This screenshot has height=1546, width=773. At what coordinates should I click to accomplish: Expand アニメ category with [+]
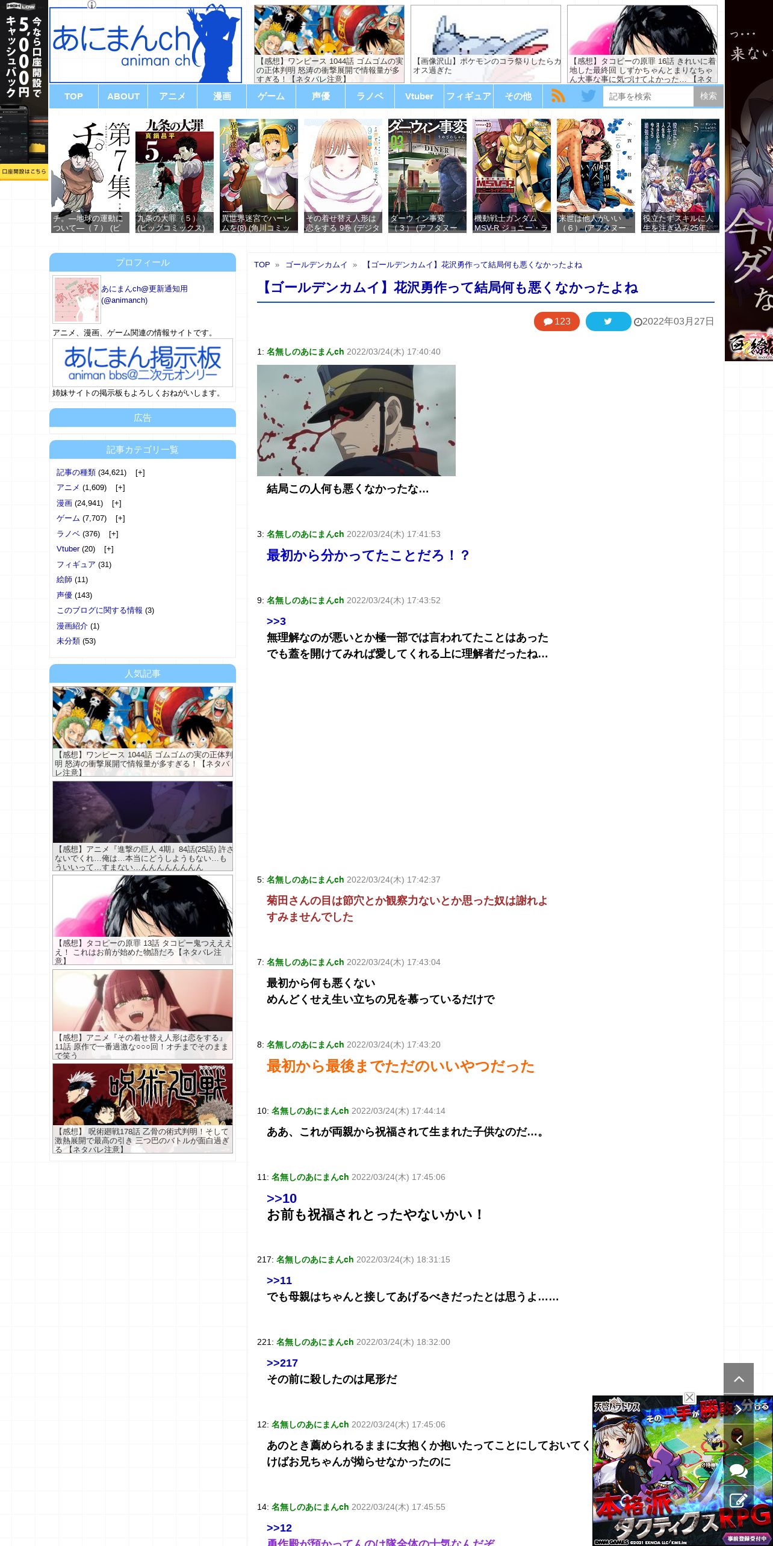(x=120, y=488)
